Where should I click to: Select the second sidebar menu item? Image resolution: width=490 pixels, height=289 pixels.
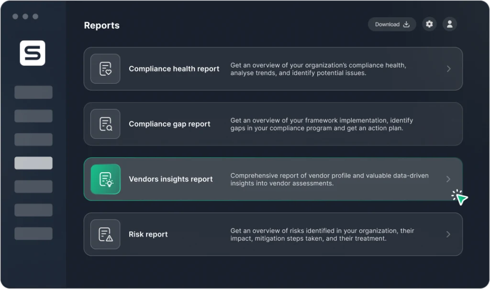pyautogui.click(x=33, y=116)
